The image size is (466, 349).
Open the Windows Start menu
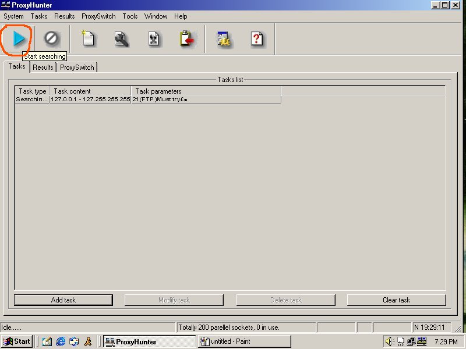point(17,341)
